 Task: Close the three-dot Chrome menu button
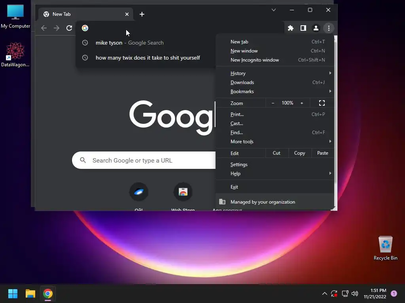pyautogui.click(x=329, y=28)
